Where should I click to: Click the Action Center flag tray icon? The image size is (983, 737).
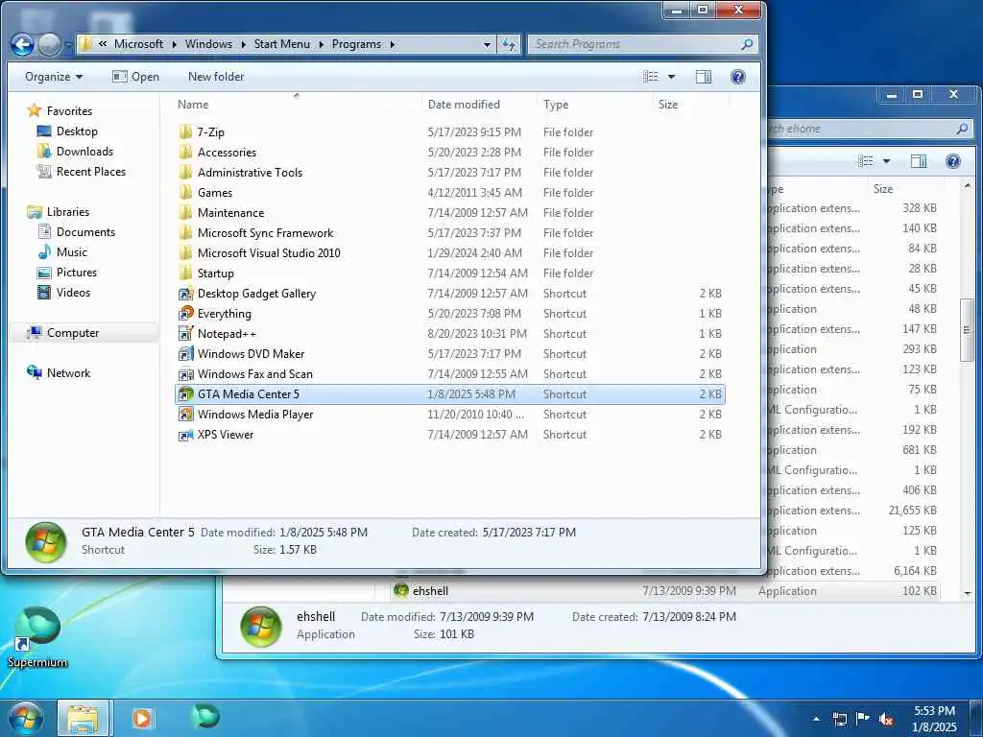(x=863, y=719)
